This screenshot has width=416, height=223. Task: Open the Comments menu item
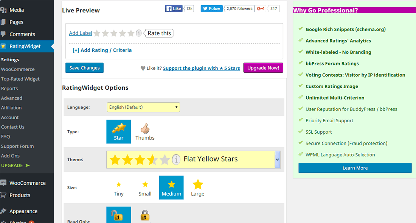22,34
